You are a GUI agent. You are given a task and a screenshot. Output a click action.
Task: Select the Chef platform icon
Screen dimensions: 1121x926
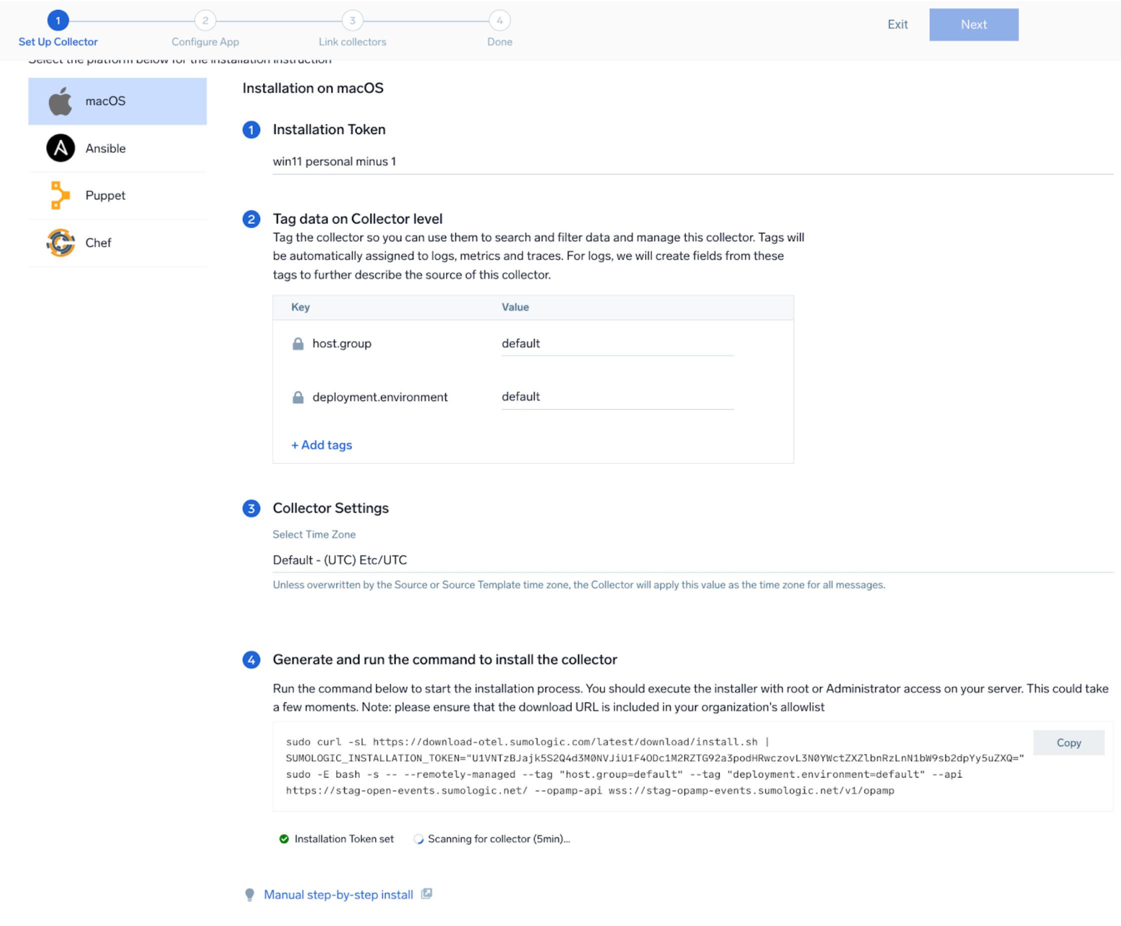click(x=60, y=242)
